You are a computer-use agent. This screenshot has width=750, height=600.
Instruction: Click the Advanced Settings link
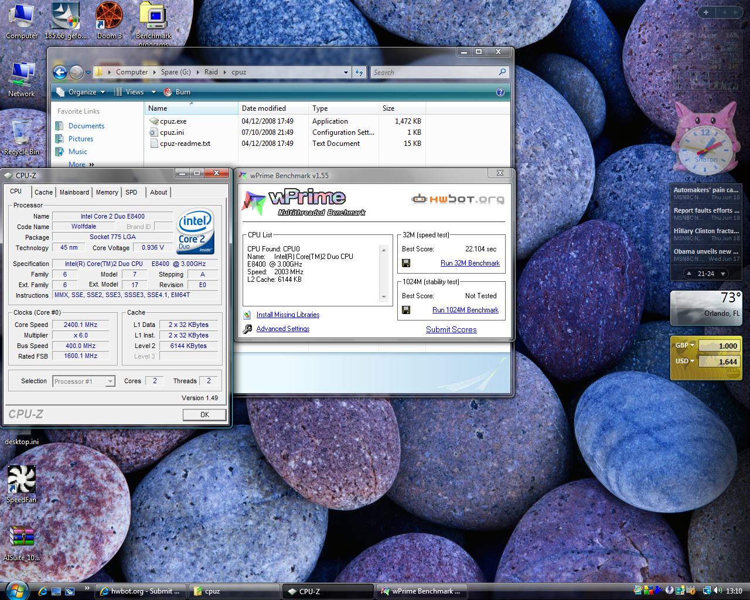(283, 329)
